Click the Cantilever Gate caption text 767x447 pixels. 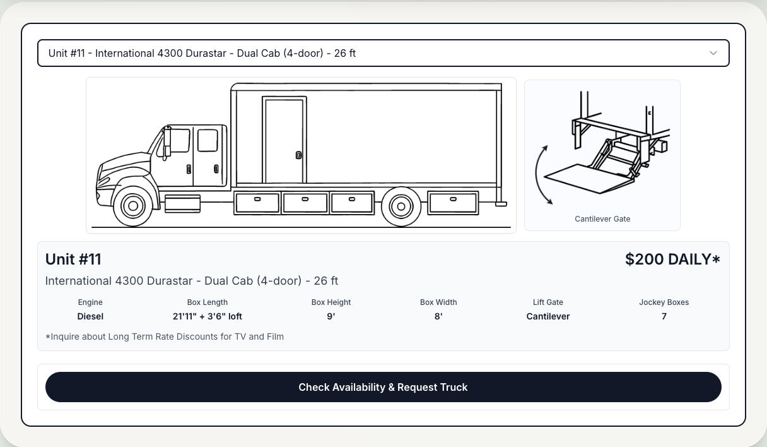click(x=602, y=219)
